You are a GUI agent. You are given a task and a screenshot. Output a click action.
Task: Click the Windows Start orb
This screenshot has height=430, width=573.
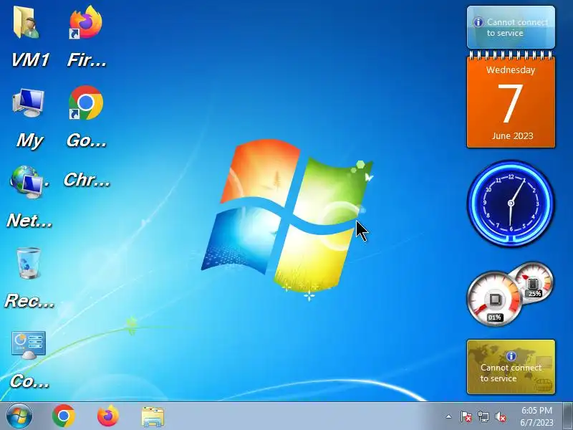pyautogui.click(x=19, y=416)
